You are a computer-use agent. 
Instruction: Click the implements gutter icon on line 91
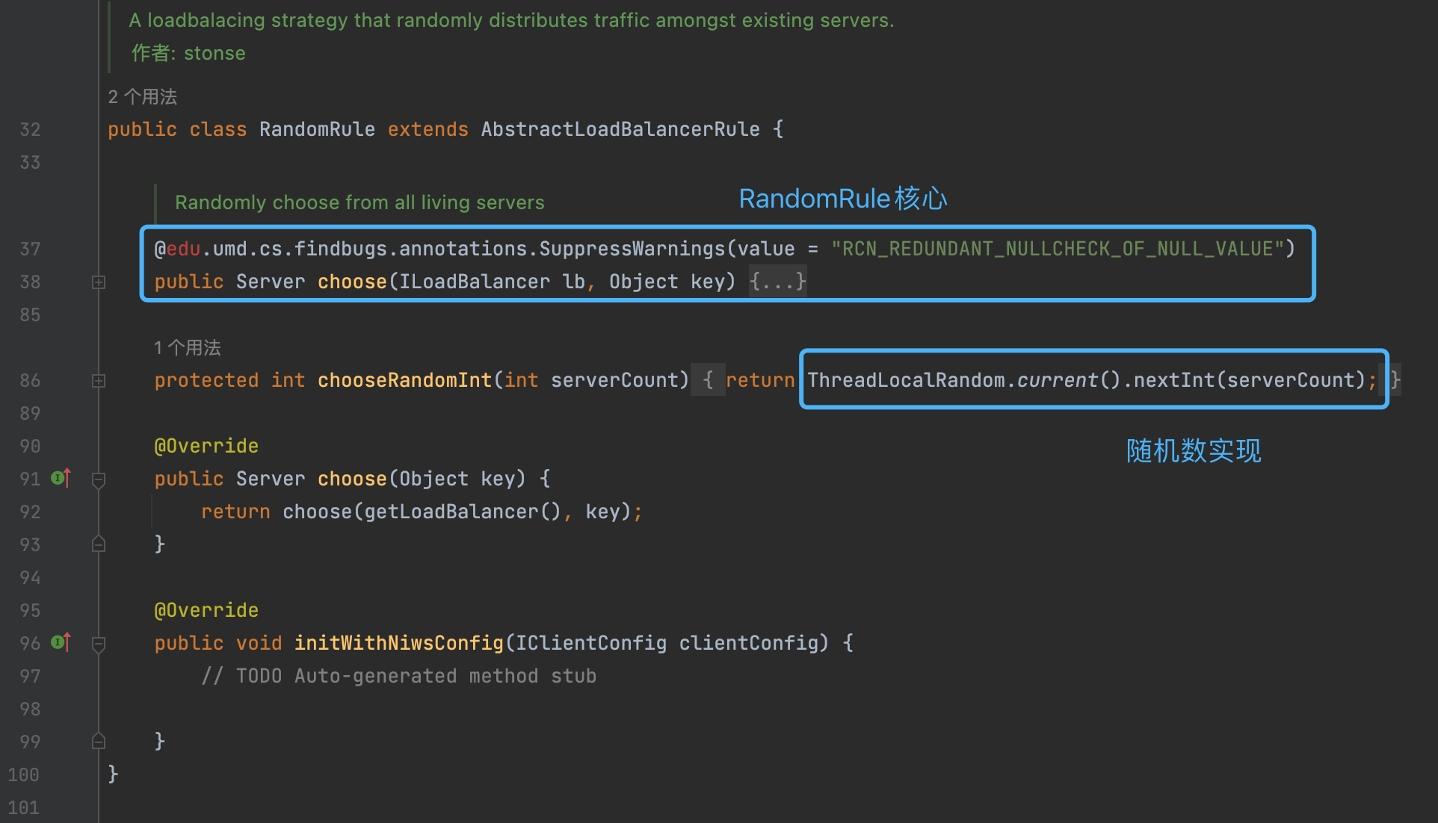click(61, 478)
